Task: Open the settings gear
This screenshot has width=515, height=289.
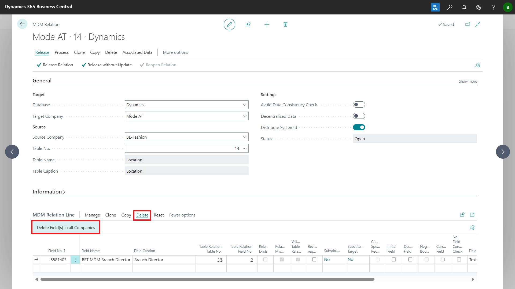Action: point(479,7)
